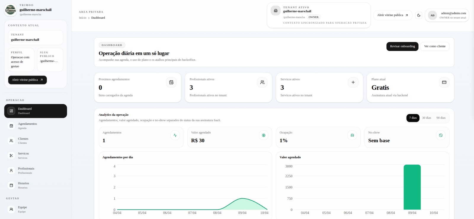Screen dimensions: 474x219
Task: Toggle dark mode with the moon icon
Action: (419, 15)
